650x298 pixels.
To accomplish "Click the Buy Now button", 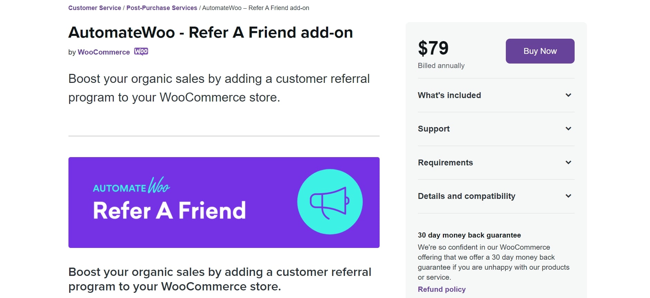I will pyautogui.click(x=540, y=51).
